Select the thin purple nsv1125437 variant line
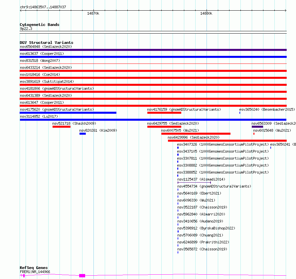Viewport: 296px width, 279px height. coord(194,183)
